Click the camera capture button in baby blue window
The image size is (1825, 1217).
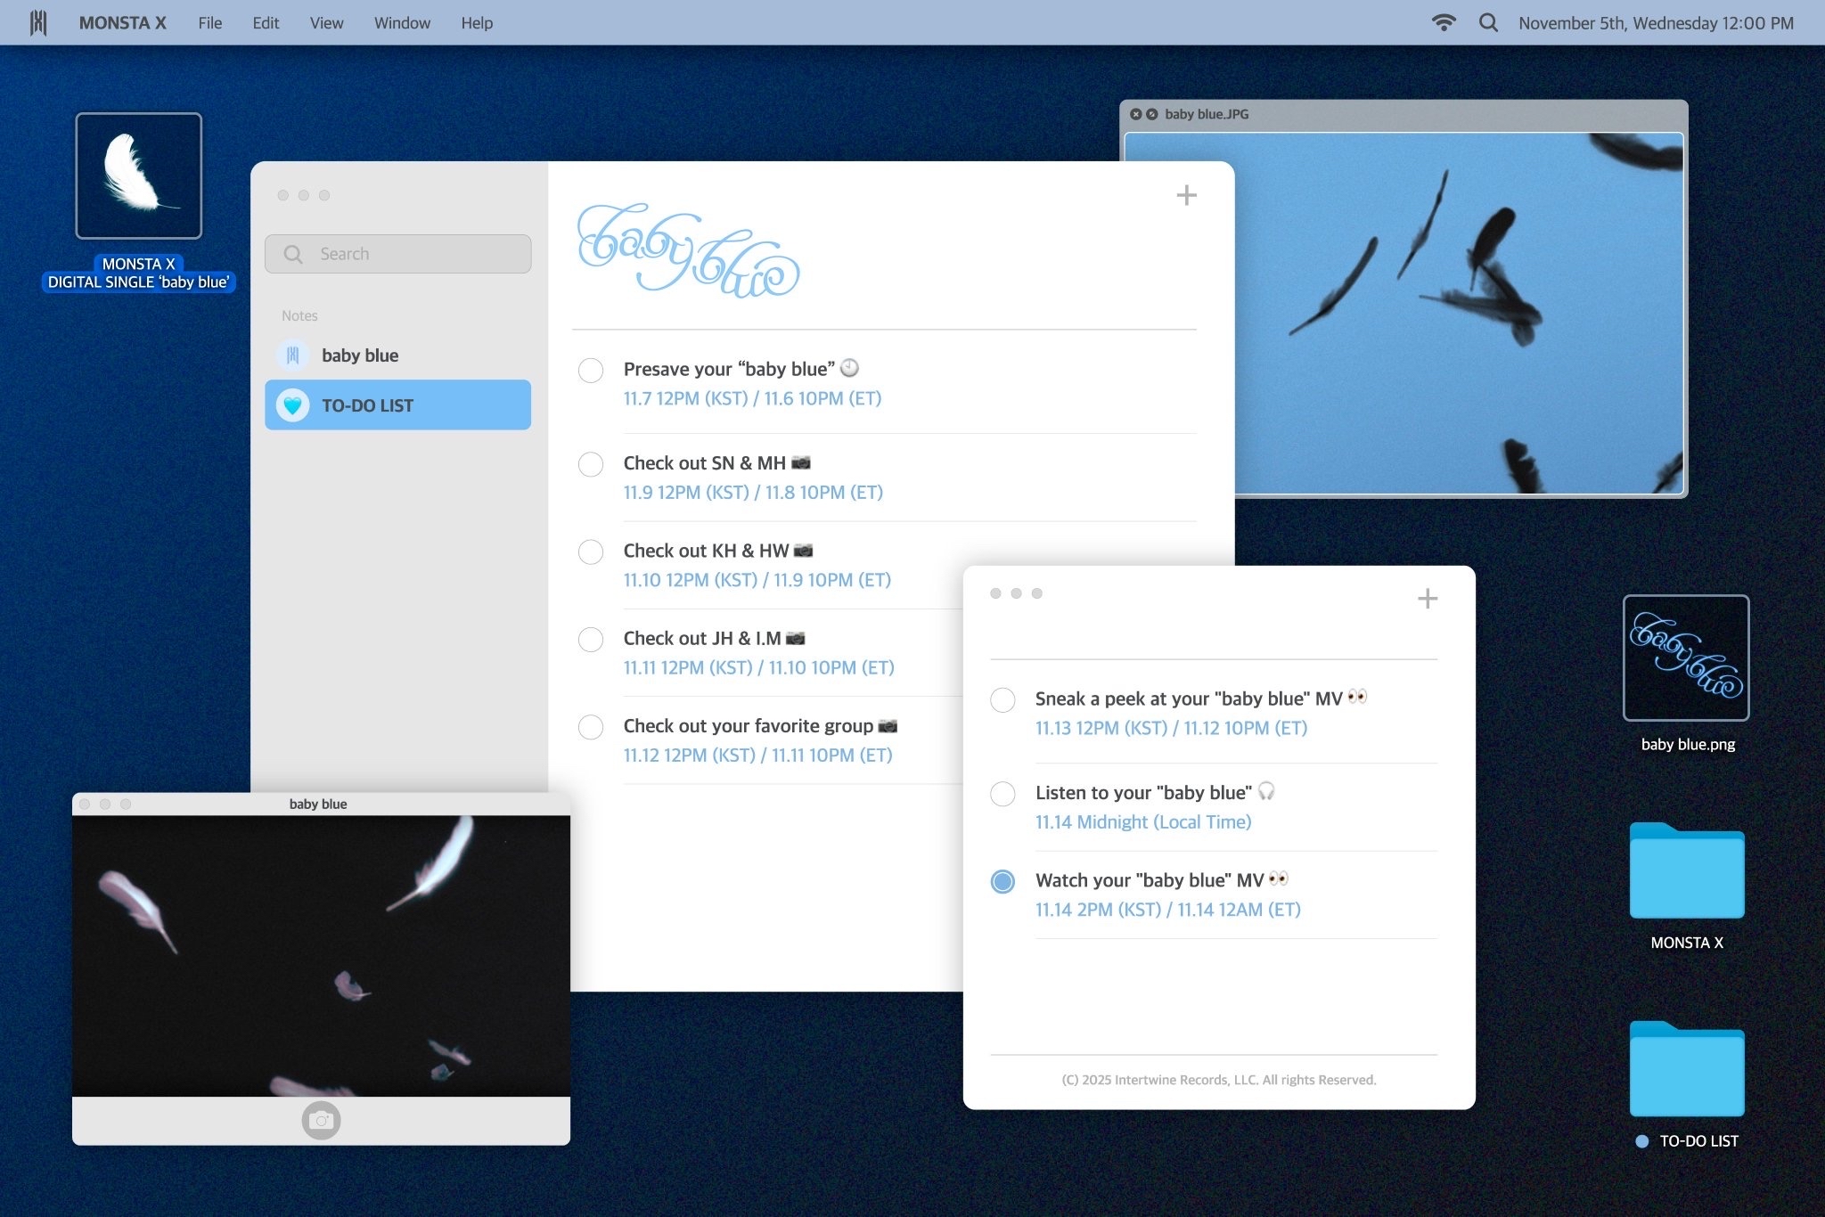tap(321, 1120)
